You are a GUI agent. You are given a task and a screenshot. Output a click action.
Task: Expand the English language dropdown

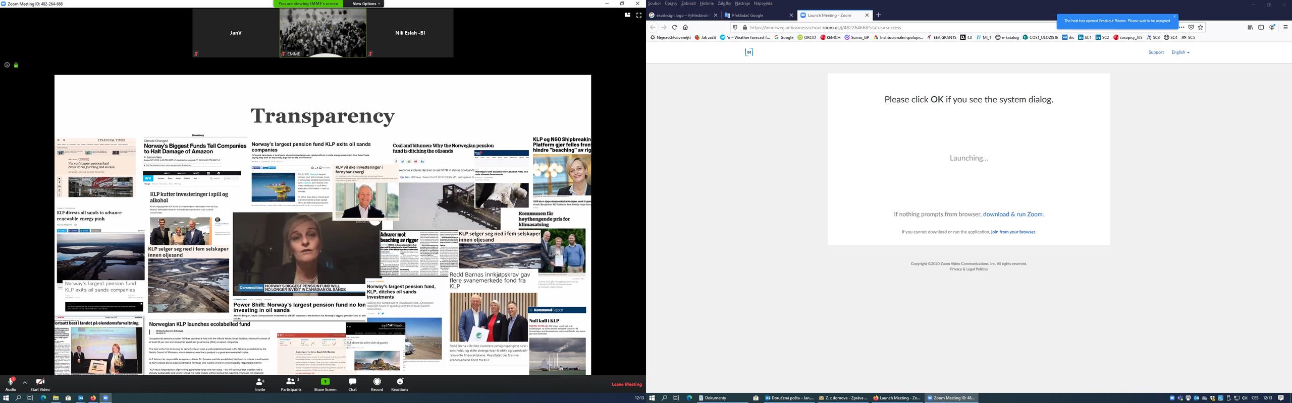pyautogui.click(x=1180, y=52)
